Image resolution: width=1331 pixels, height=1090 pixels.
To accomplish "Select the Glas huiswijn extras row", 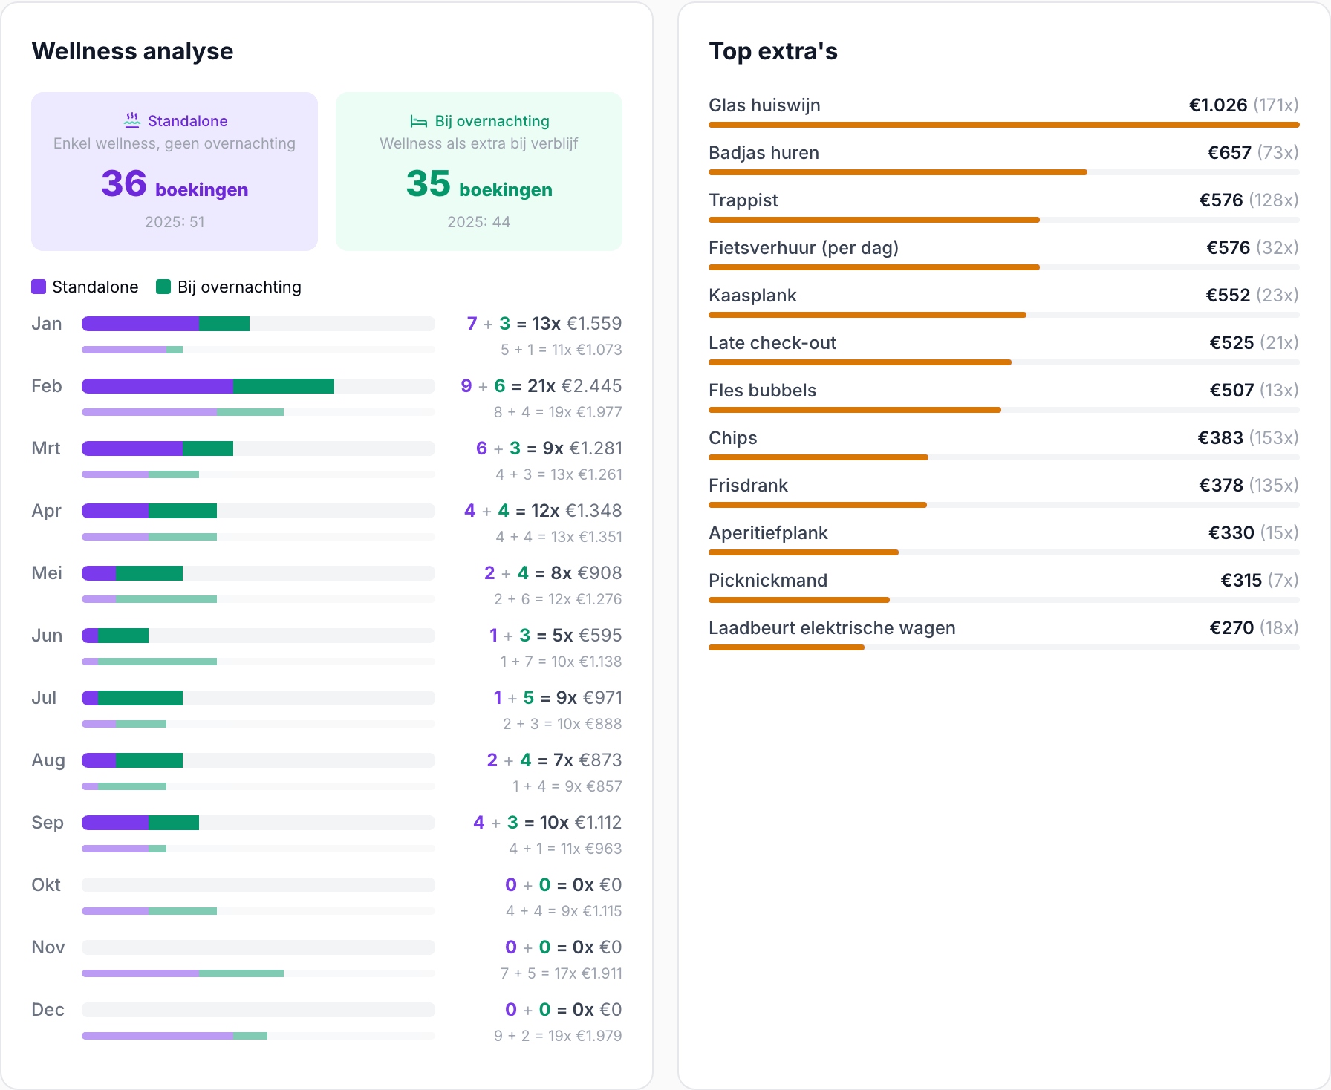I will point(1004,111).
